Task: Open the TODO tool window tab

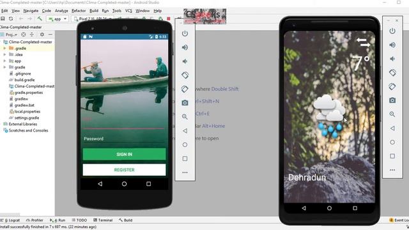Action: pyautogui.click(x=79, y=220)
